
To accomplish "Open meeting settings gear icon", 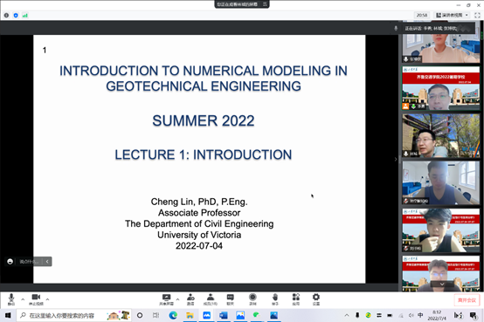I will [x=316, y=299].
